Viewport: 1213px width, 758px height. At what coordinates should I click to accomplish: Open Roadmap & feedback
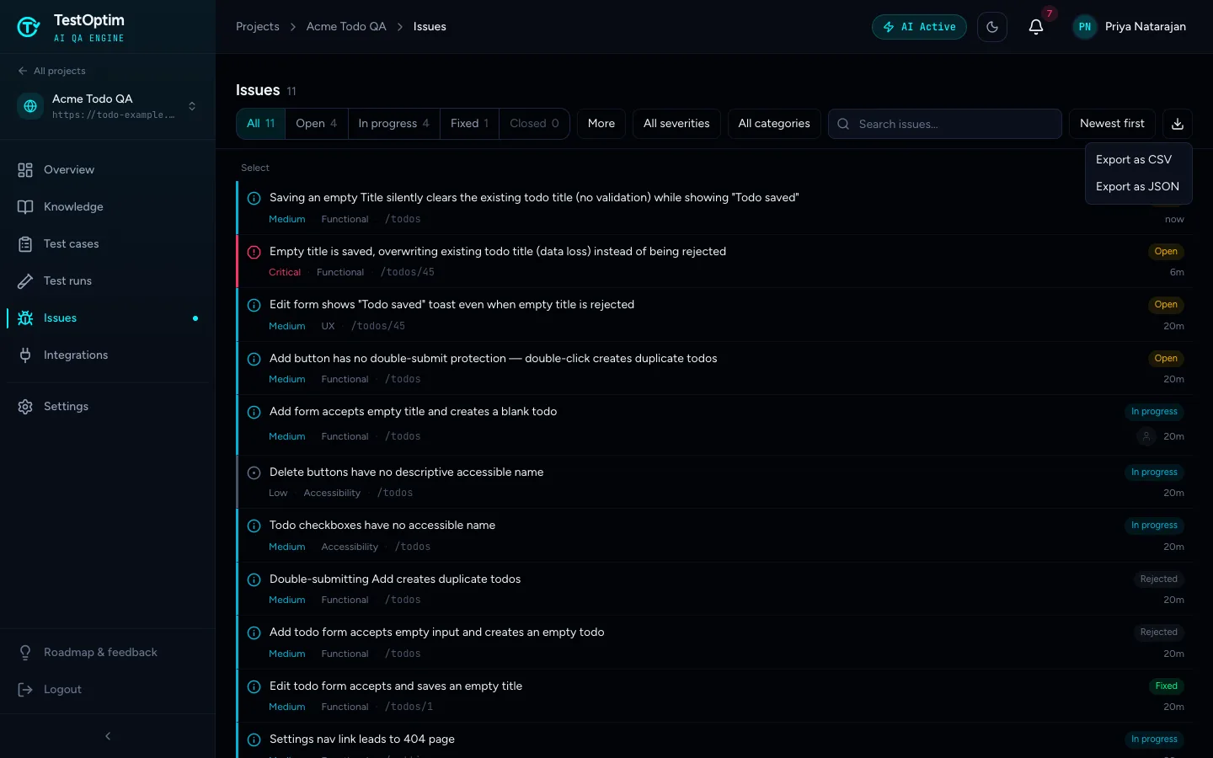108,653
